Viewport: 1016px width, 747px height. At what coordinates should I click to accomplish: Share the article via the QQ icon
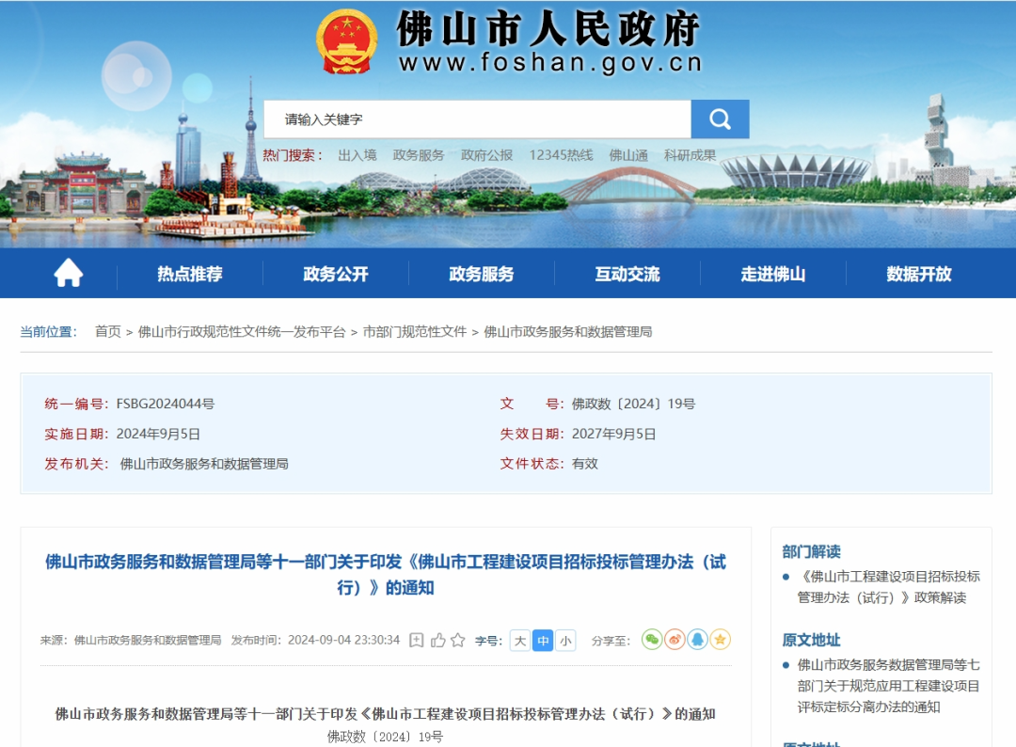click(x=697, y=640)
